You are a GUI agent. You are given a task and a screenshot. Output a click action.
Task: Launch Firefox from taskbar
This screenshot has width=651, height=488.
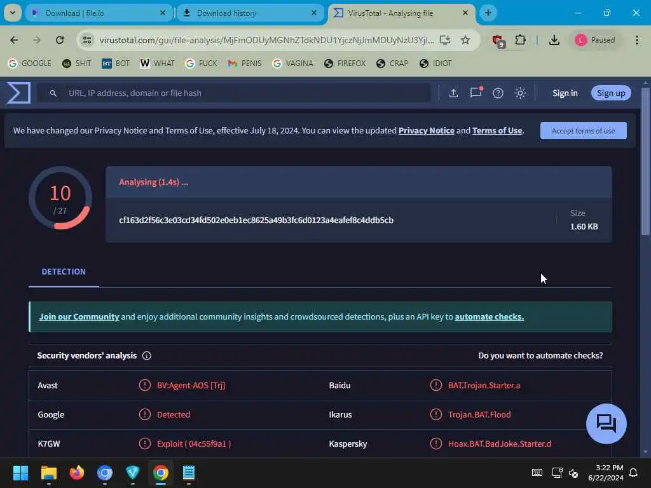pyautogui.click(x=76, y=473)
